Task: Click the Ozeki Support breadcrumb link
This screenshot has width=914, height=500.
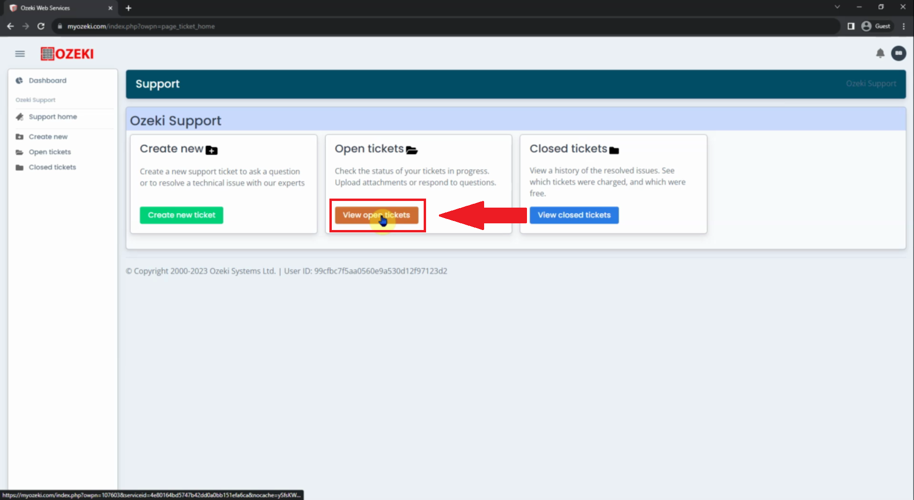Action: pyautogui.click(x=871, y=84)
